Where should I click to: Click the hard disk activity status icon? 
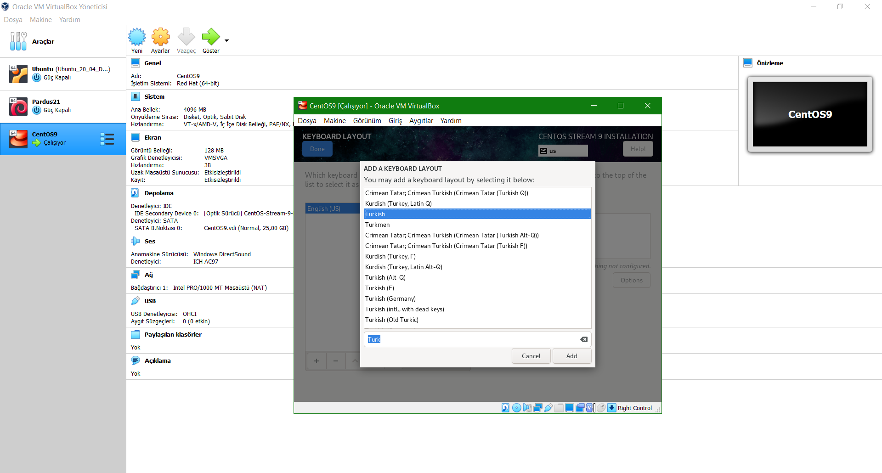click(505, 408)
